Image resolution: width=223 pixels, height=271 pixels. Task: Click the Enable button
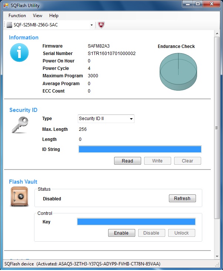pyautogui.click(x=122, y=233)
